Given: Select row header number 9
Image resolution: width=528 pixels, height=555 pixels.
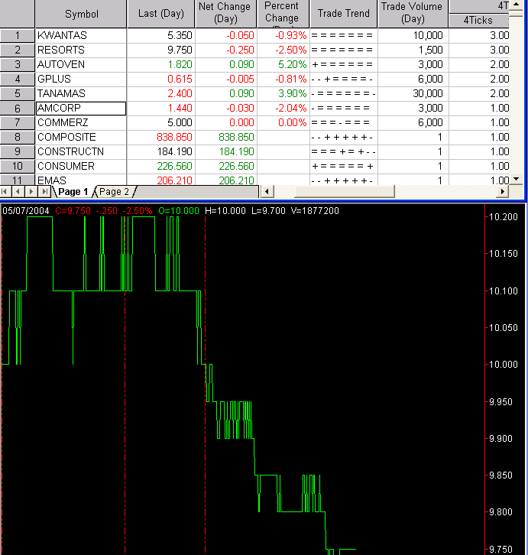Looking at the screenshot, I should pyautogui.click(x=18, y=151).
